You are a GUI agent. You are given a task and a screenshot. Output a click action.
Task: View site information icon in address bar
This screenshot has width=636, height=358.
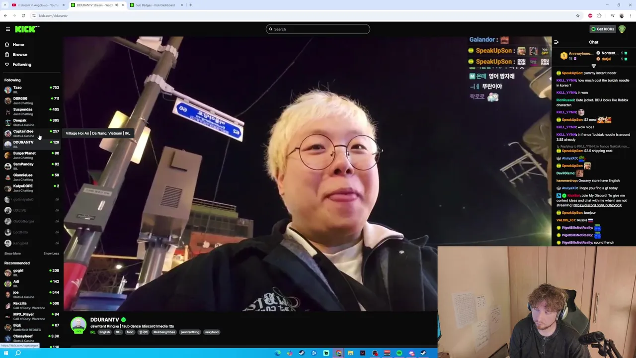pos(34,16)
